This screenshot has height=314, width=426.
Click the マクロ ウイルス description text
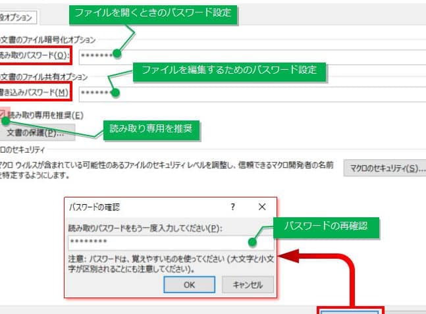coord(167,170)
